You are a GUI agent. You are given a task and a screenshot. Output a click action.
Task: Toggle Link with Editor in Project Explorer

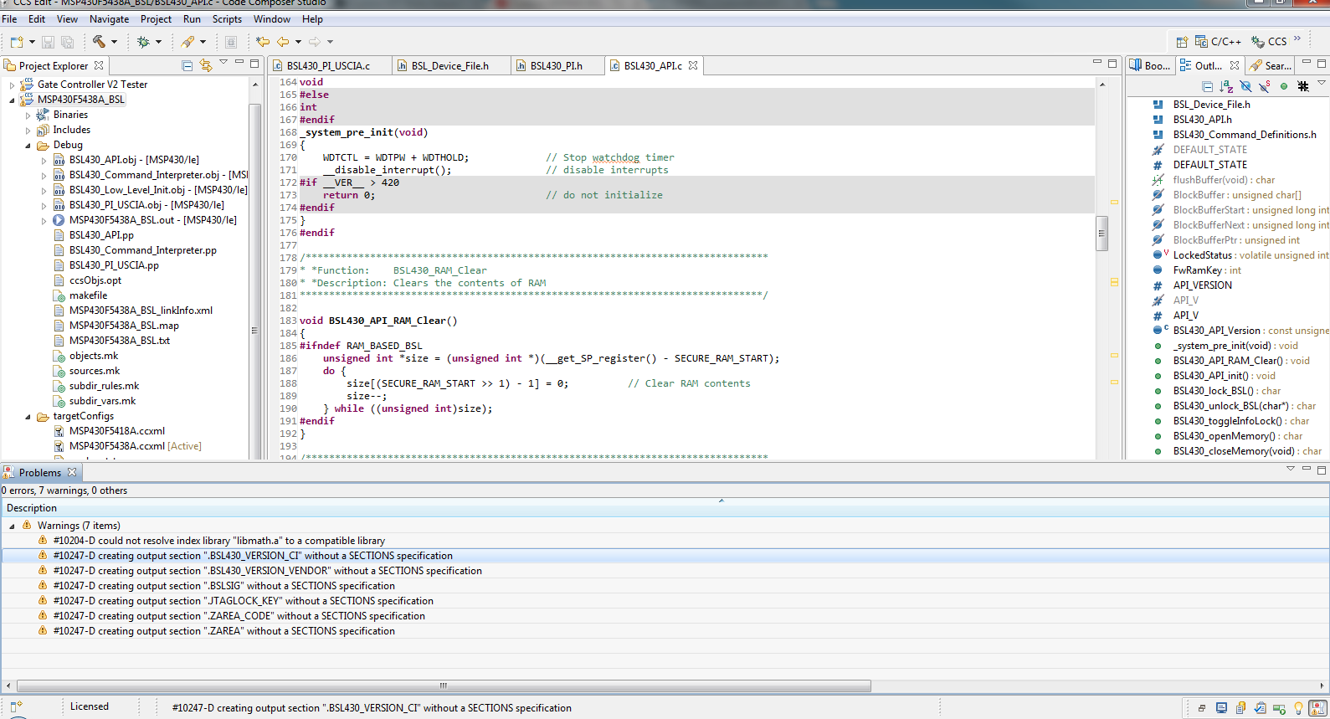click(x=206, y=65)
